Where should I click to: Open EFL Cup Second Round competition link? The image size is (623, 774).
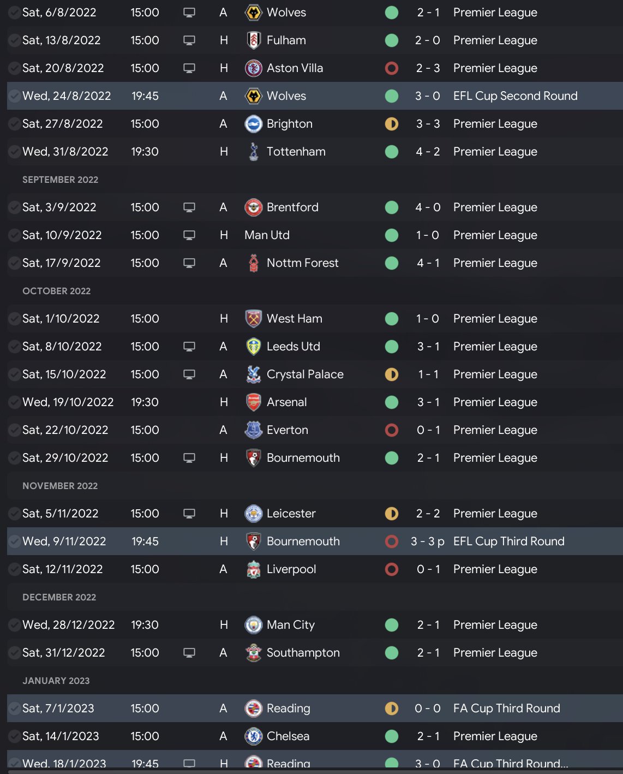pos(515,96)
